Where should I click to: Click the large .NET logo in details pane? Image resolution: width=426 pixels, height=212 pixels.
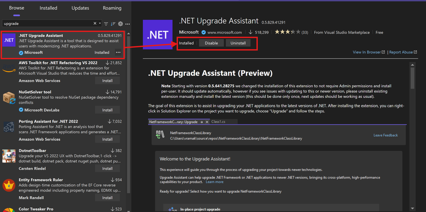point(158,34)
